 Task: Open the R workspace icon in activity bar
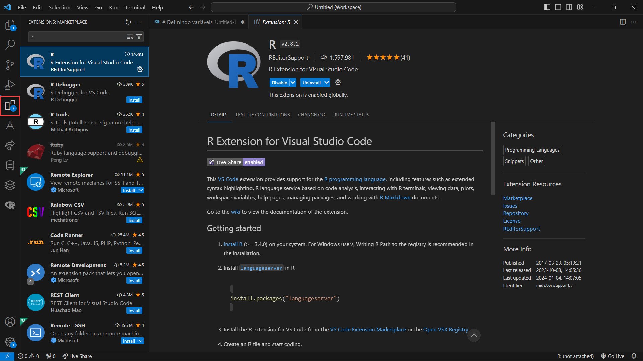click(10, 205)
